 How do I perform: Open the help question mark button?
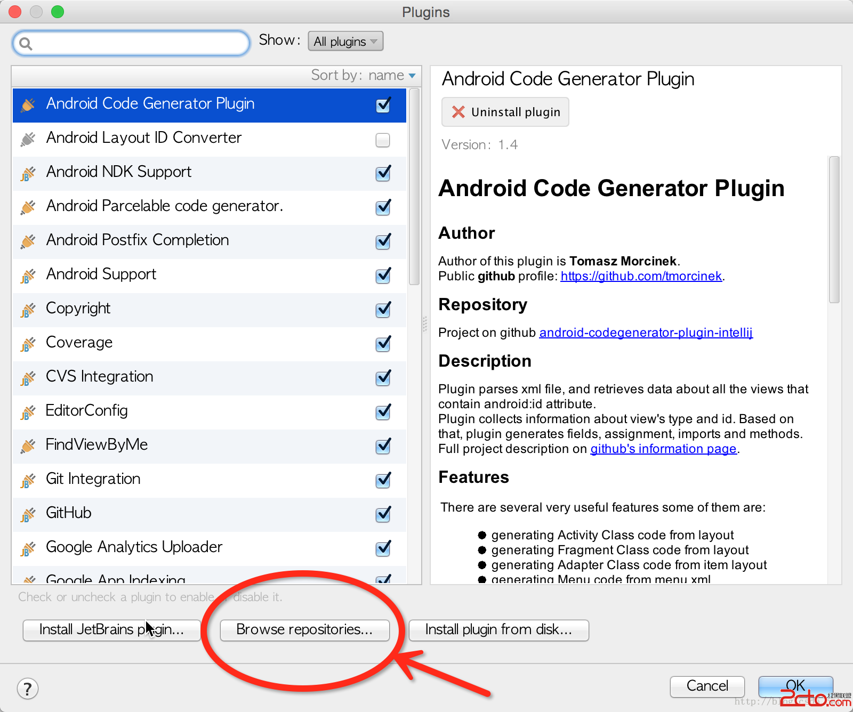point(28,688)
